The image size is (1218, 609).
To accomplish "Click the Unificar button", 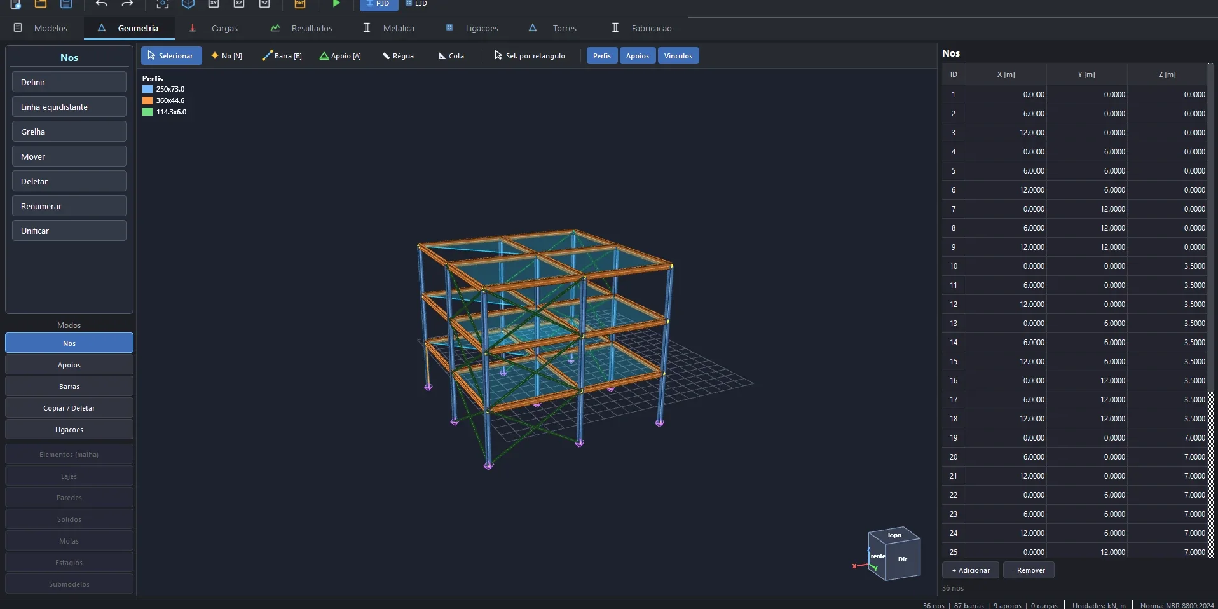I will [69, 231].
